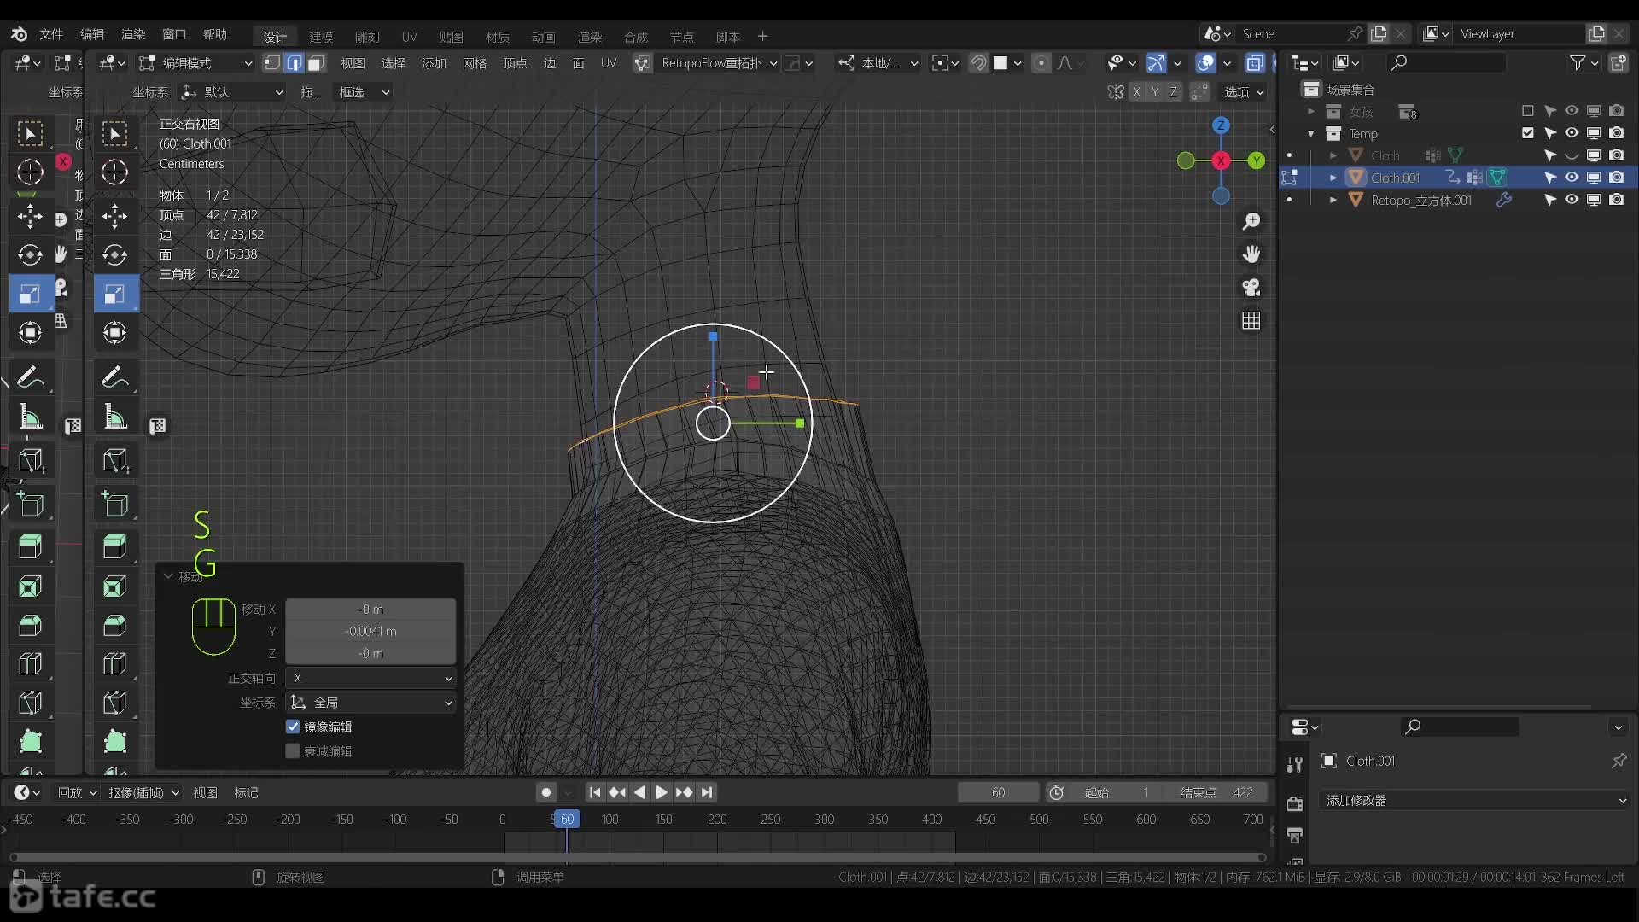
Task: Click the frame 60 timeline playhead
Action: coord(566,820)
